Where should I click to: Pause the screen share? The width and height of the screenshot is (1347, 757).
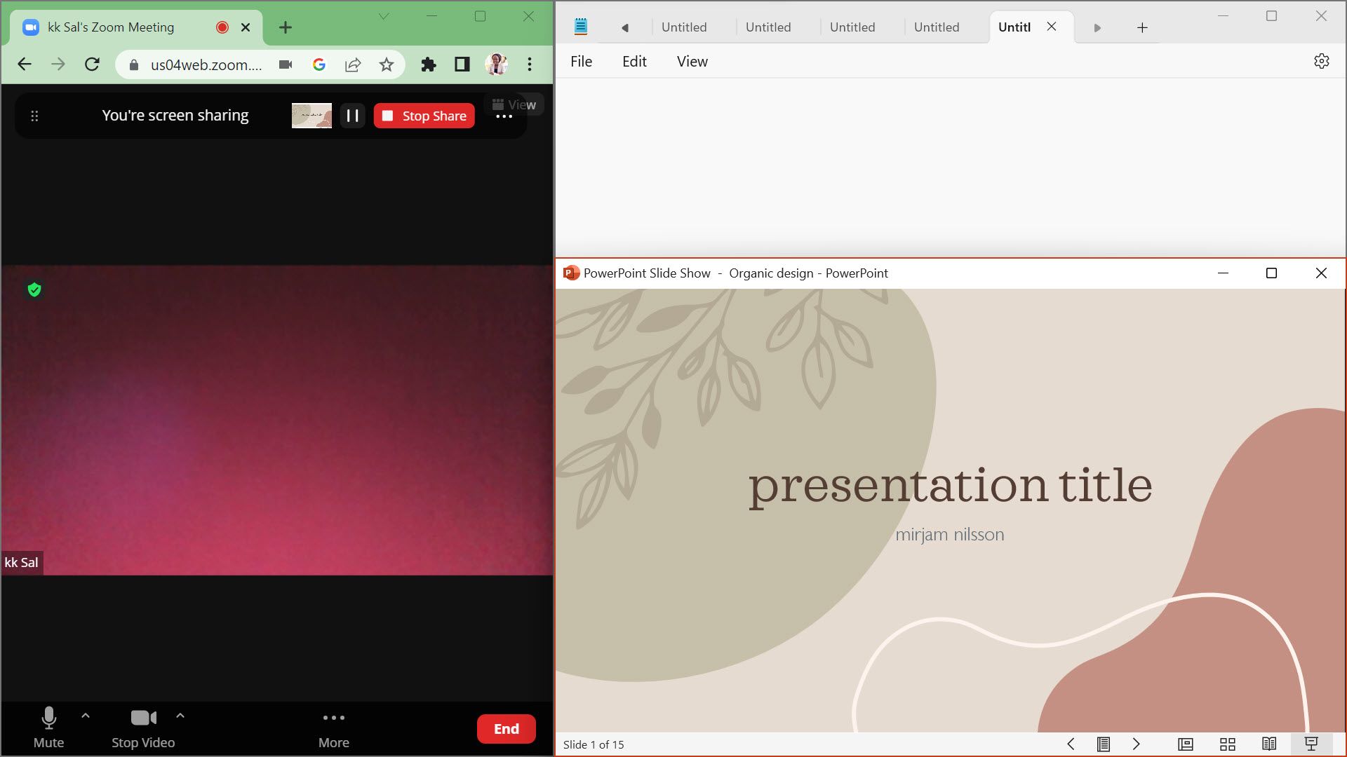click(x=352, y=116)
